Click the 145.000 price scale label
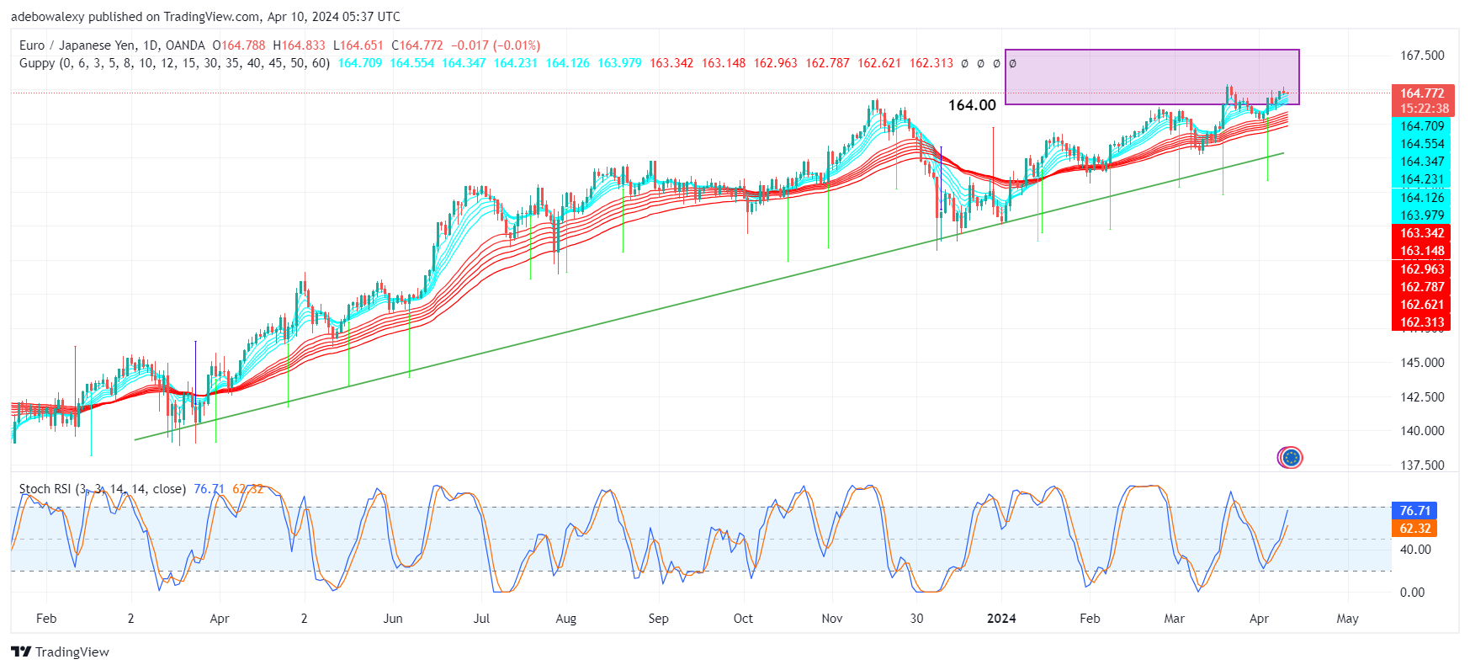The height and width of the screenshot is (670, 1470). (1422, 363)
